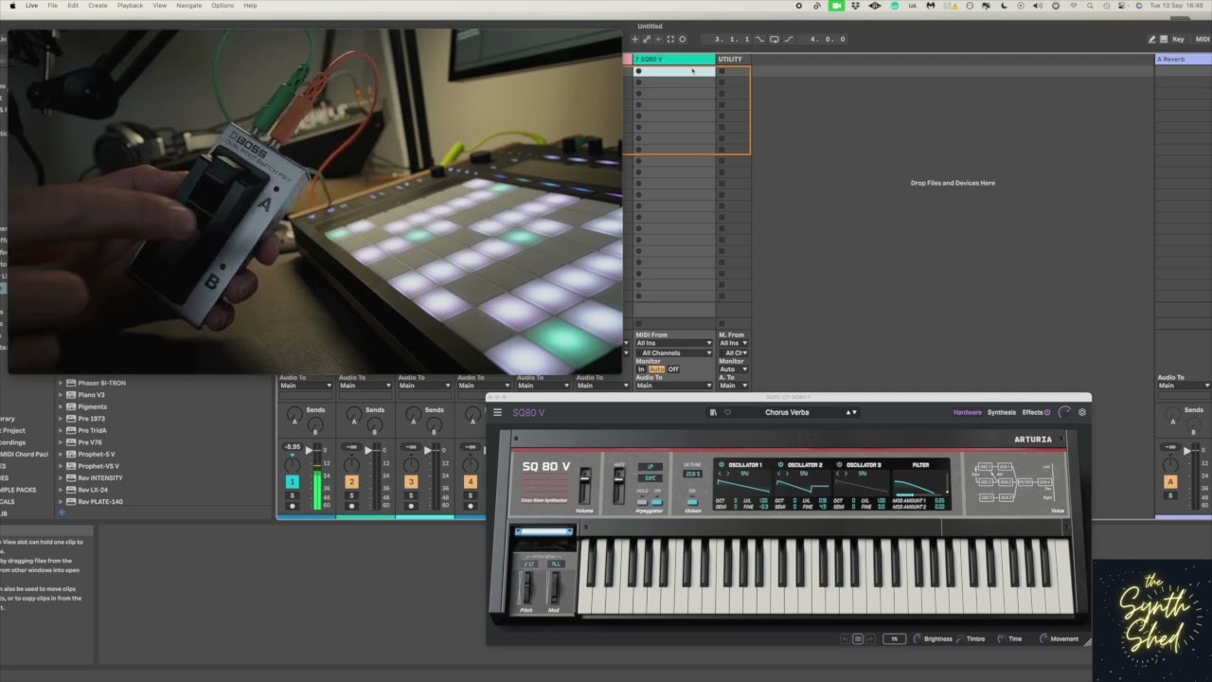Click the SQ80 V Volume slider

point(584,485)
